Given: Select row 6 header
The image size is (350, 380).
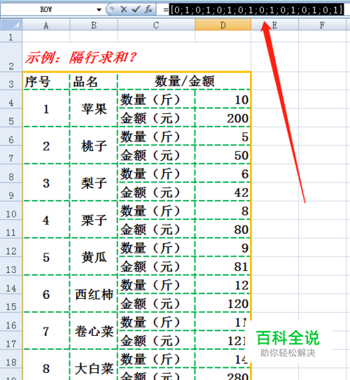Looking at the screenshot, I should [x=11, y=136].
